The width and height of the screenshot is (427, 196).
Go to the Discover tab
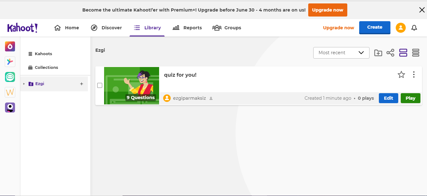pos(106,28)
